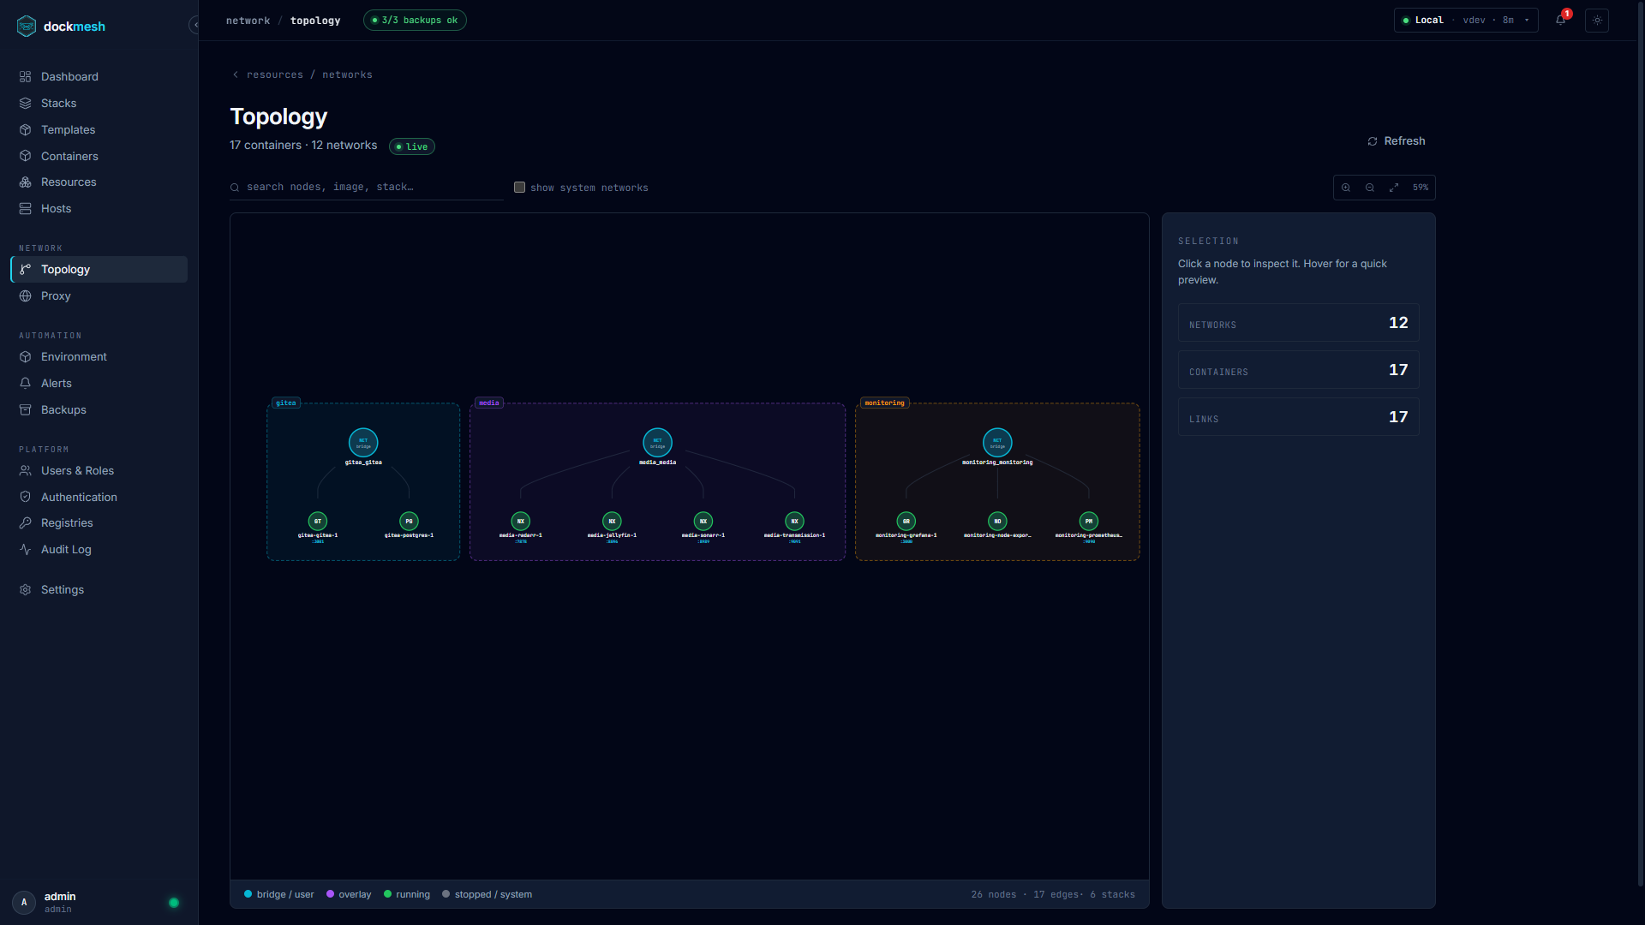This screenshot has height=925, width=1645.
Task: Select the monitoring-grafana-1 container node
Action: [x=906, y=521]
